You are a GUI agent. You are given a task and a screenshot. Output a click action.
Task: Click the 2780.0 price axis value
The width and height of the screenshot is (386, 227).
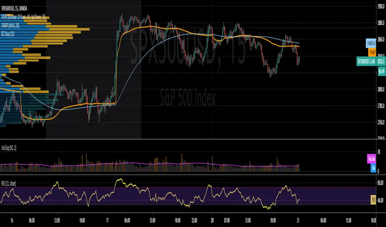pos(381,106)
